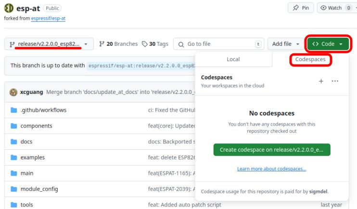357x209 pixels.
Task: Click the examples folder icon
Action: point(12,157)
